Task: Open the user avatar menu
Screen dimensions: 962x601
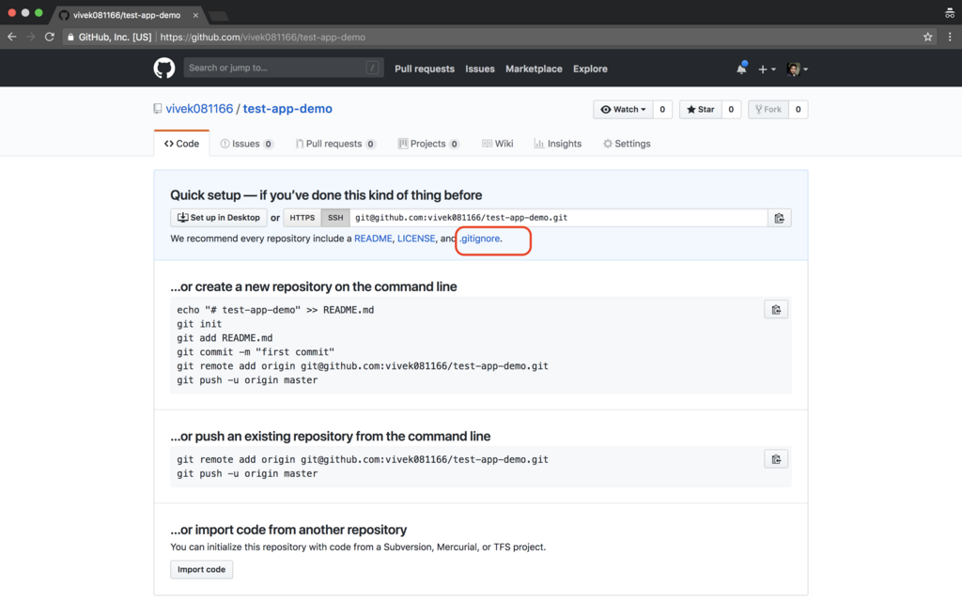Action: pos(797,69)
